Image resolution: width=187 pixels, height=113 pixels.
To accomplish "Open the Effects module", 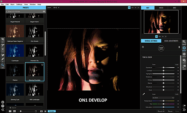I will tap(184, 55).
